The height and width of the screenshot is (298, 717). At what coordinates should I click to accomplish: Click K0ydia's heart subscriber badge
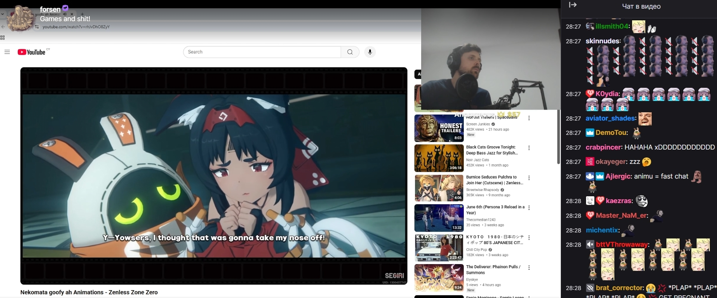click(x=590, y=93)
